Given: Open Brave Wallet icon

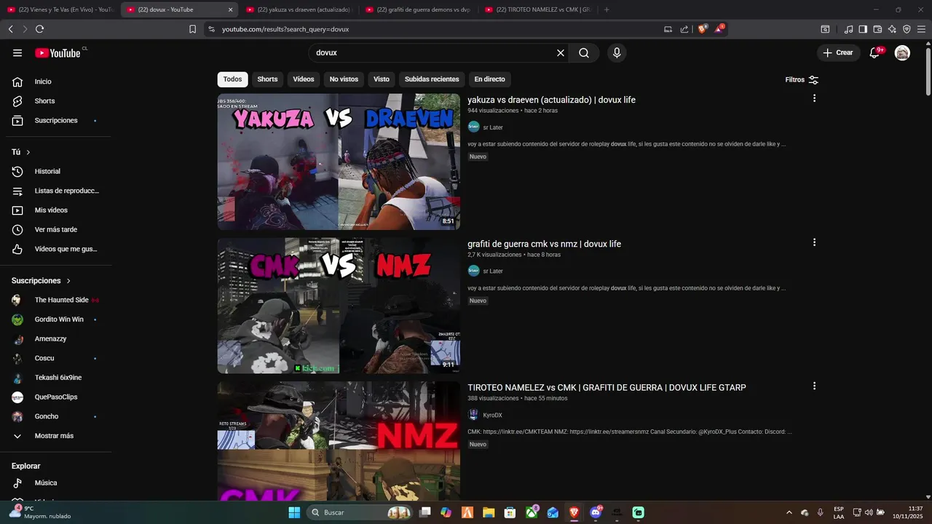Looking at the screenshot, I should [x=877, y=29].
